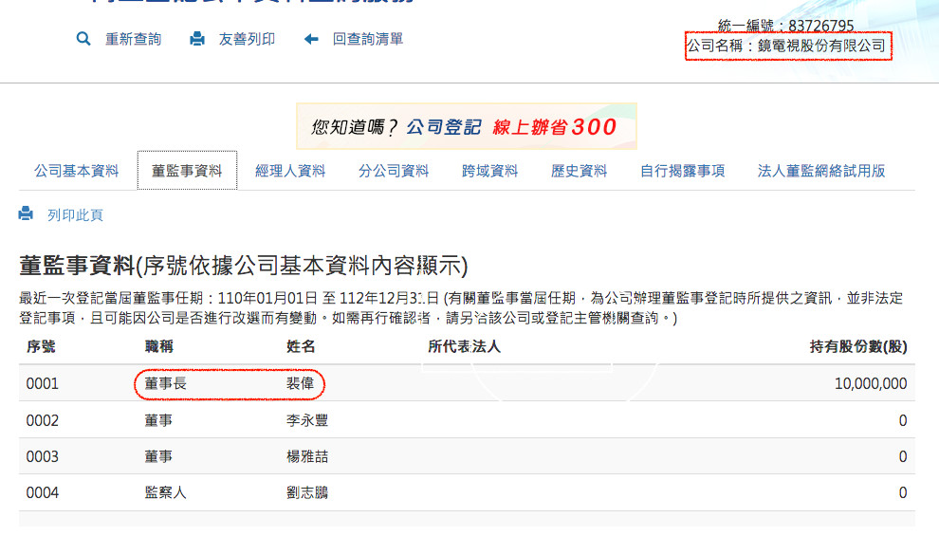The image size is (939, 536).
Task: Select the director name 李永豐 in row 0002
Action: point(307,420)
